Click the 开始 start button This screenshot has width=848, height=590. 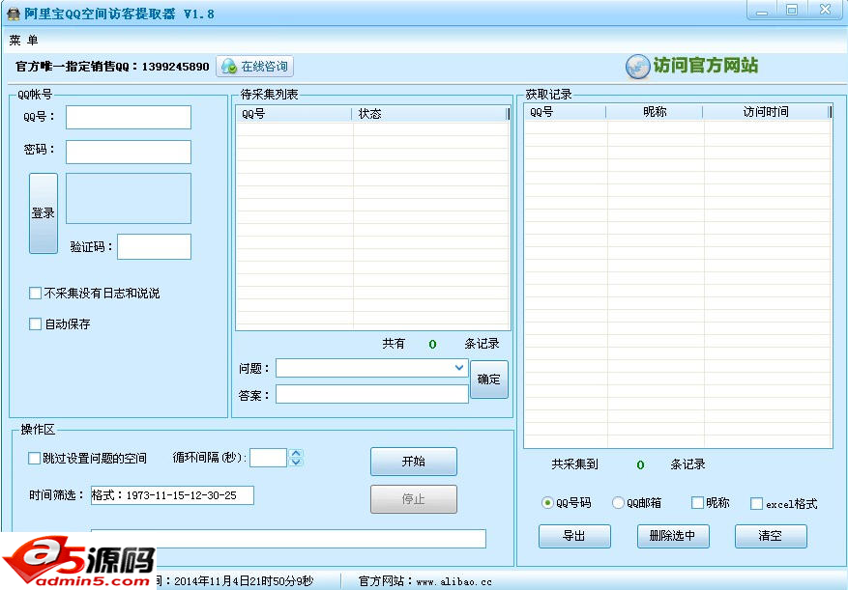(414, 462)
